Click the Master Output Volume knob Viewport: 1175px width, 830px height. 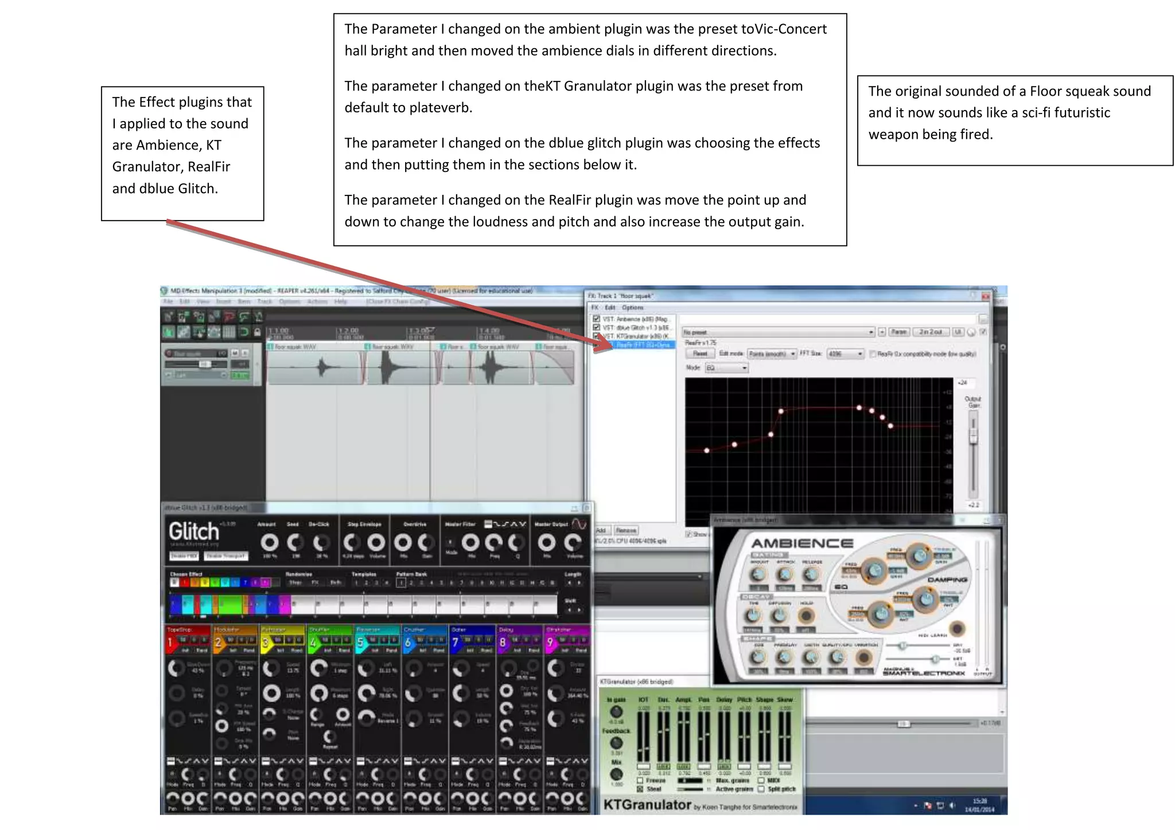[573, 542]
